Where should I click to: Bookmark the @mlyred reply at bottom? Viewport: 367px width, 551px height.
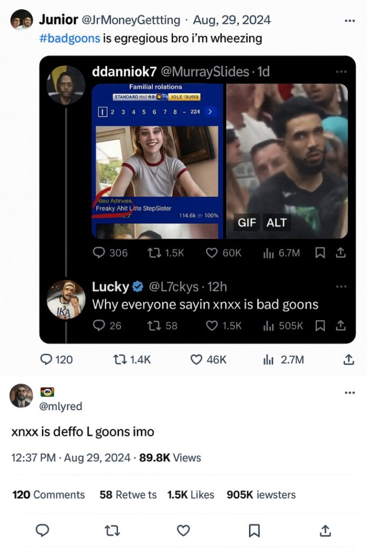pyautogui.click(x=254, y=531)
